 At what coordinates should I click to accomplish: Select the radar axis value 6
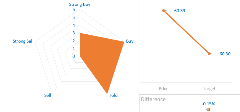coord(74,10)
